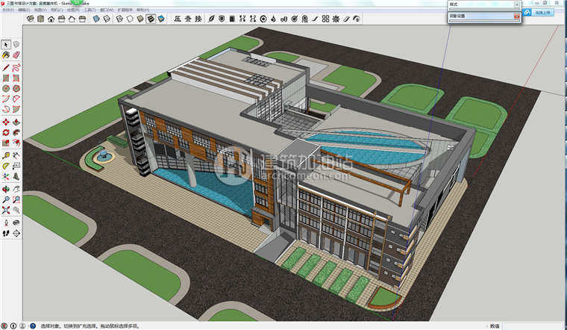Click the Zoom Extents tool
This screenshot has height=330, width=567.
point(6,211)
